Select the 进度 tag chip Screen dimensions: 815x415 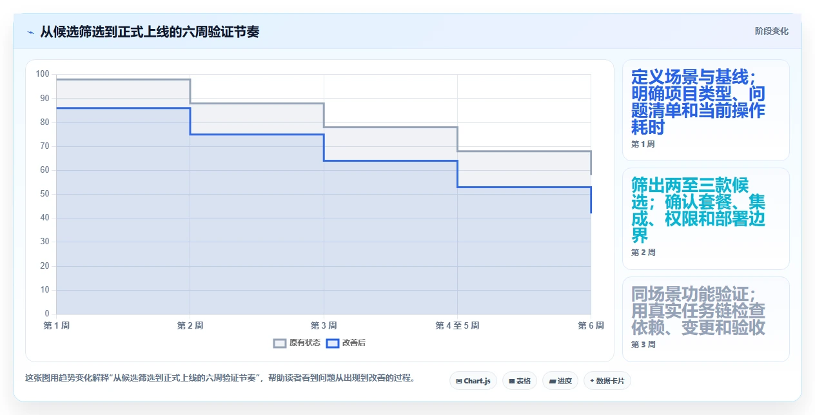coord(560,381)
